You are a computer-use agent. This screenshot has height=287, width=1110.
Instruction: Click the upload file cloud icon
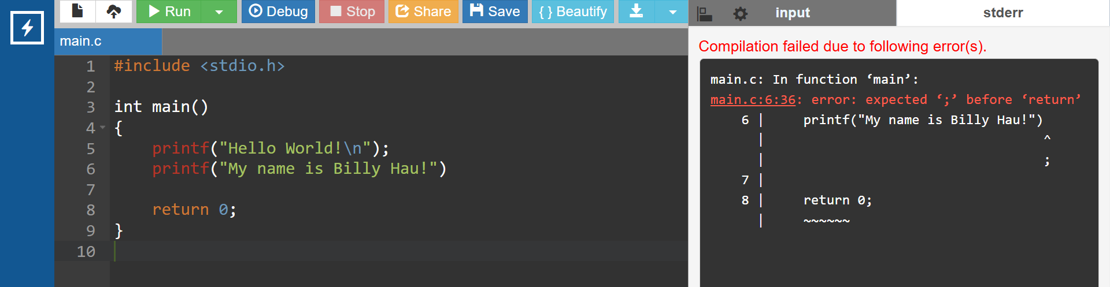point(114,11)
